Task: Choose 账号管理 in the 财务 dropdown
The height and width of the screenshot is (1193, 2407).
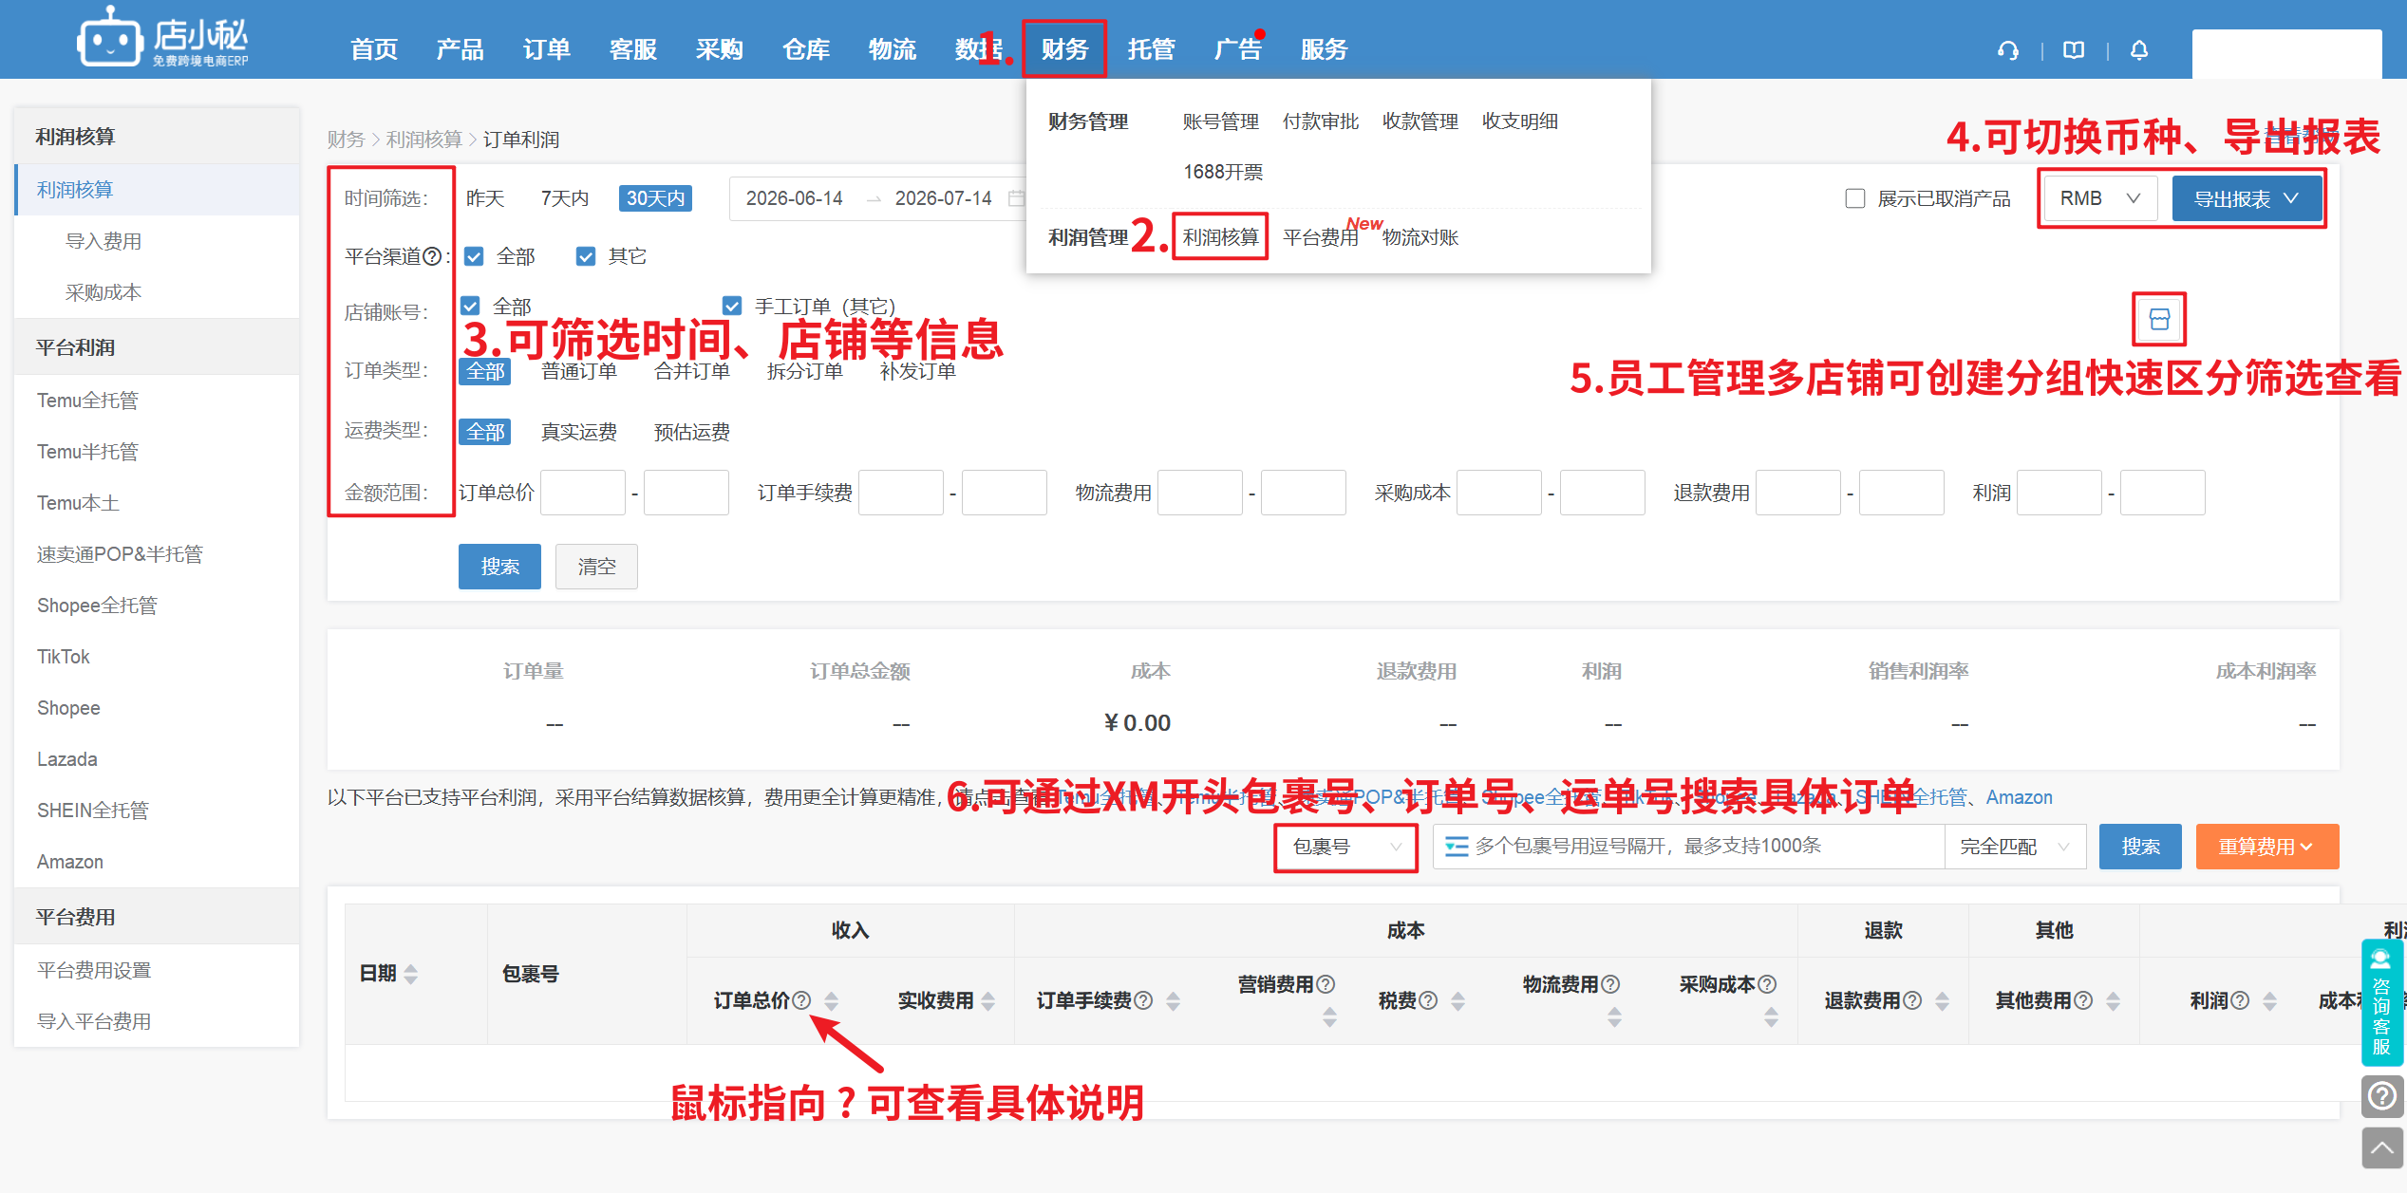Action: [x=1220, y=121]
